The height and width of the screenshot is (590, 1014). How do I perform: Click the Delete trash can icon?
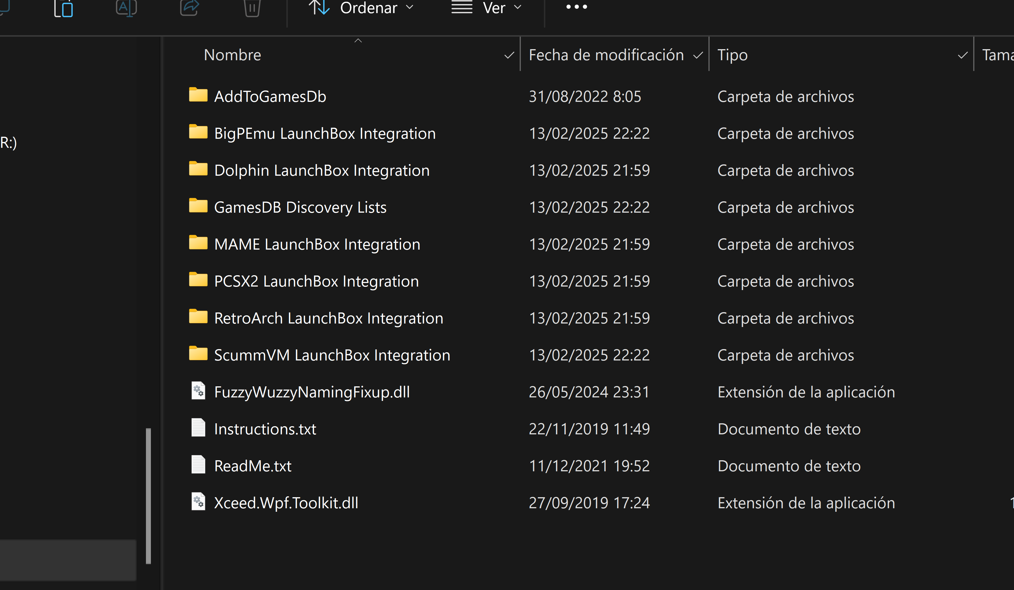252,8
